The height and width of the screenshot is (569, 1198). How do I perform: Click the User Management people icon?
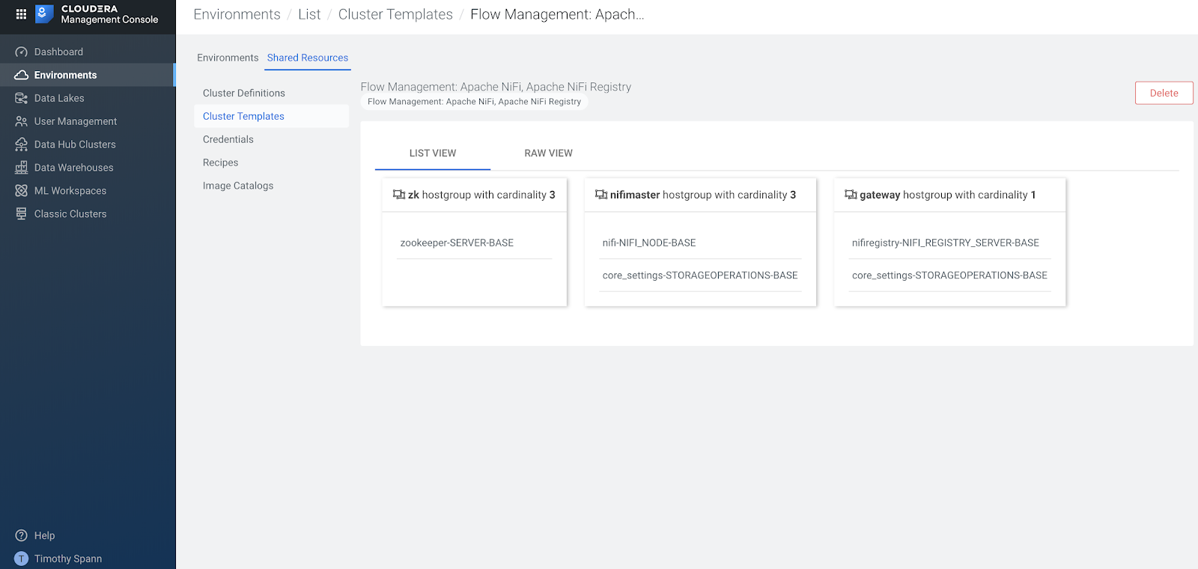21,121
